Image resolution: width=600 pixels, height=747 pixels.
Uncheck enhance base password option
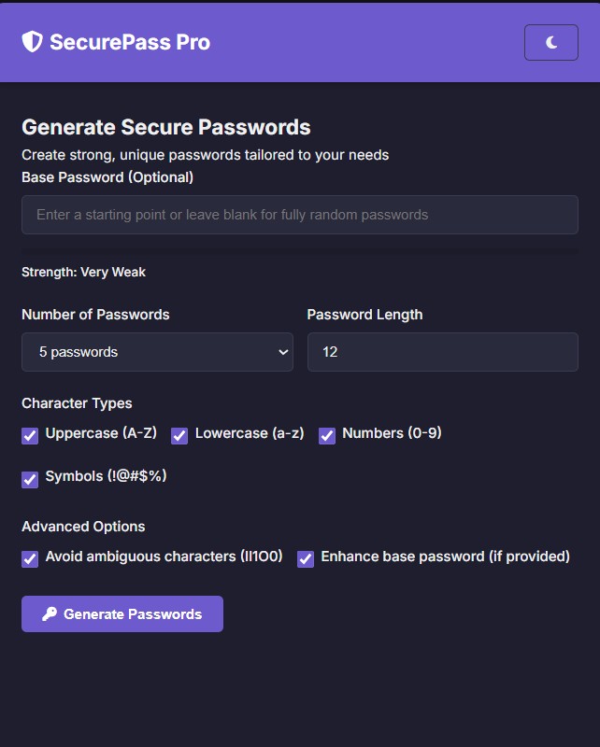pos(304,557)
